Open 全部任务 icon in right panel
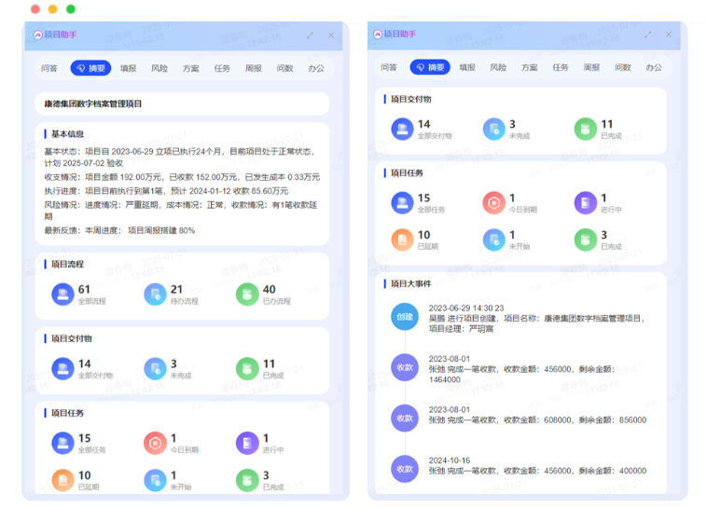 tap(402, 203)
